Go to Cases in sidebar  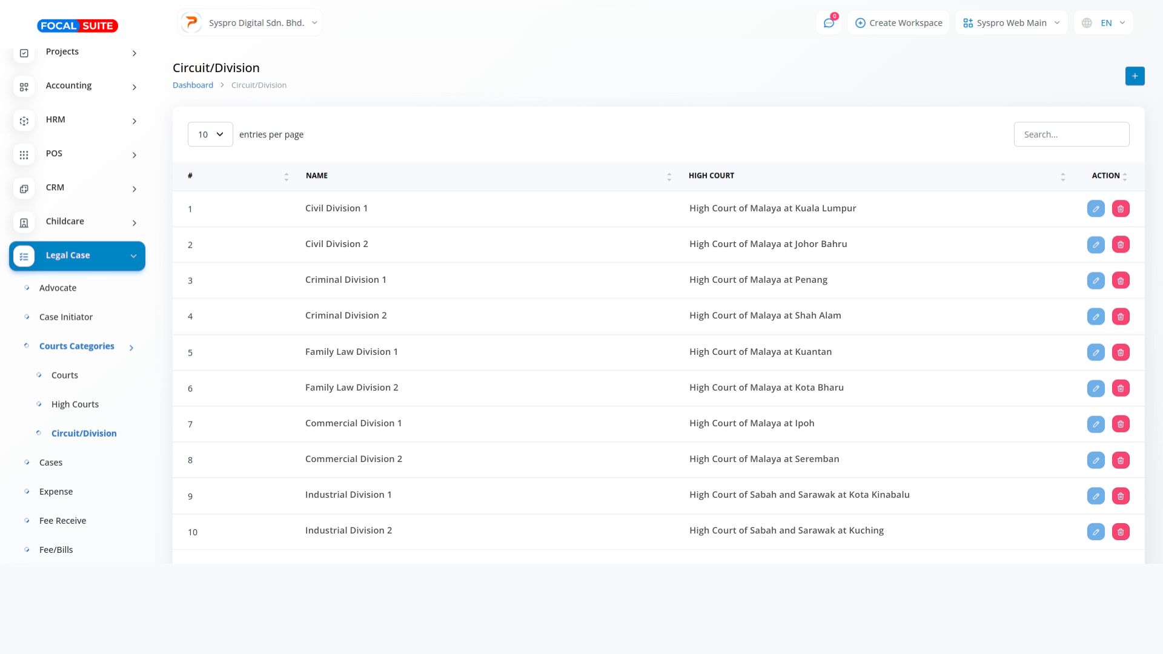point(51,463)
